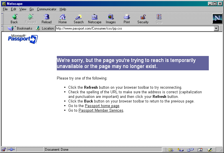Click the Images toolbar button
The height and width of the screenshot is (153, 224).
(111, 19)
